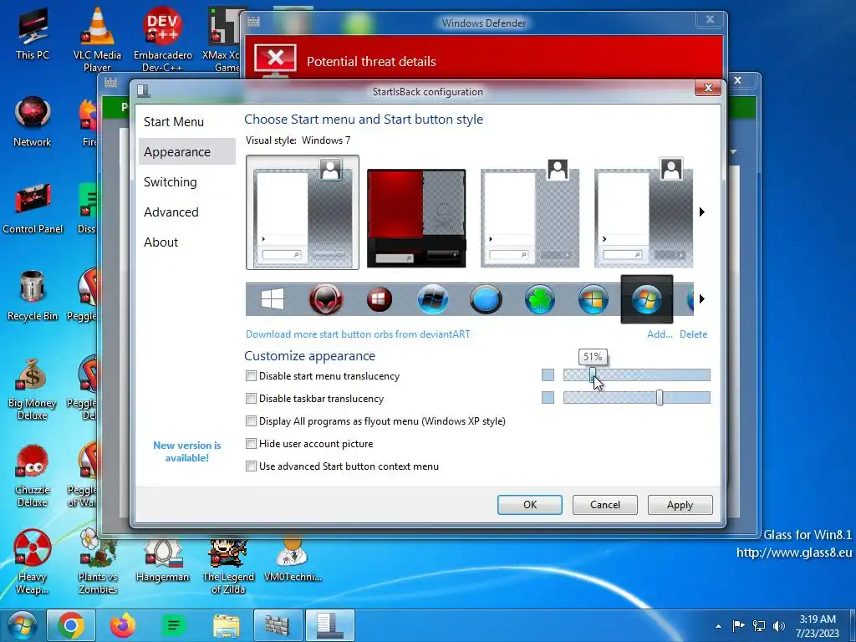The width and height of the screenshot is (856, 642).
Task: Open This PC desktop icon
Action: coord(33,33)
